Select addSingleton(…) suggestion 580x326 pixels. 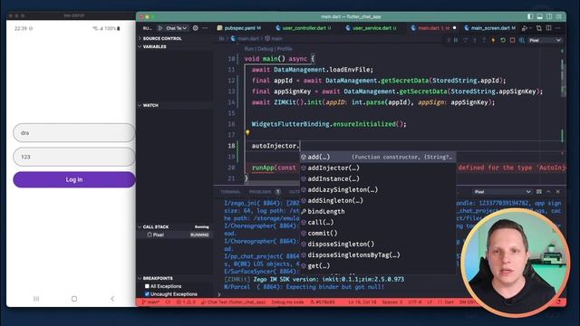tap(378, 200)
